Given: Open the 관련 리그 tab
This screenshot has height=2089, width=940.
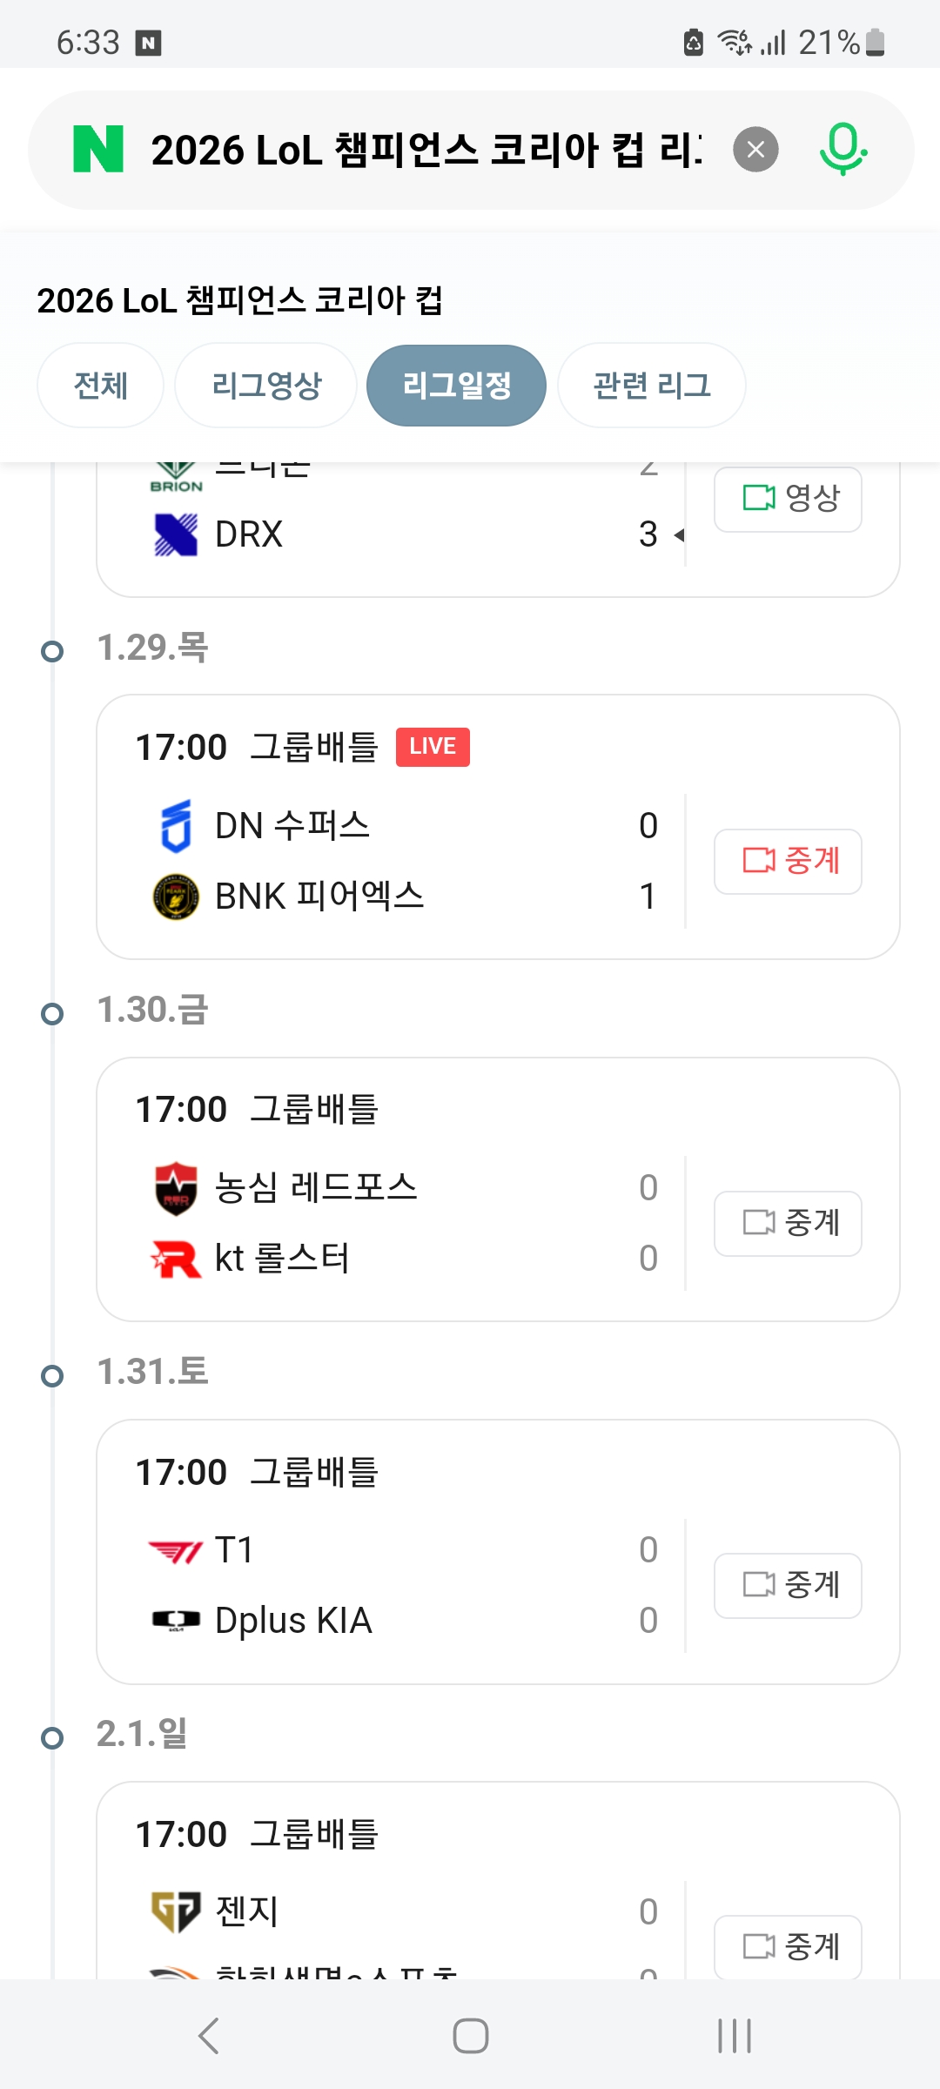Looking at the screenshot, I should point(651,386).
